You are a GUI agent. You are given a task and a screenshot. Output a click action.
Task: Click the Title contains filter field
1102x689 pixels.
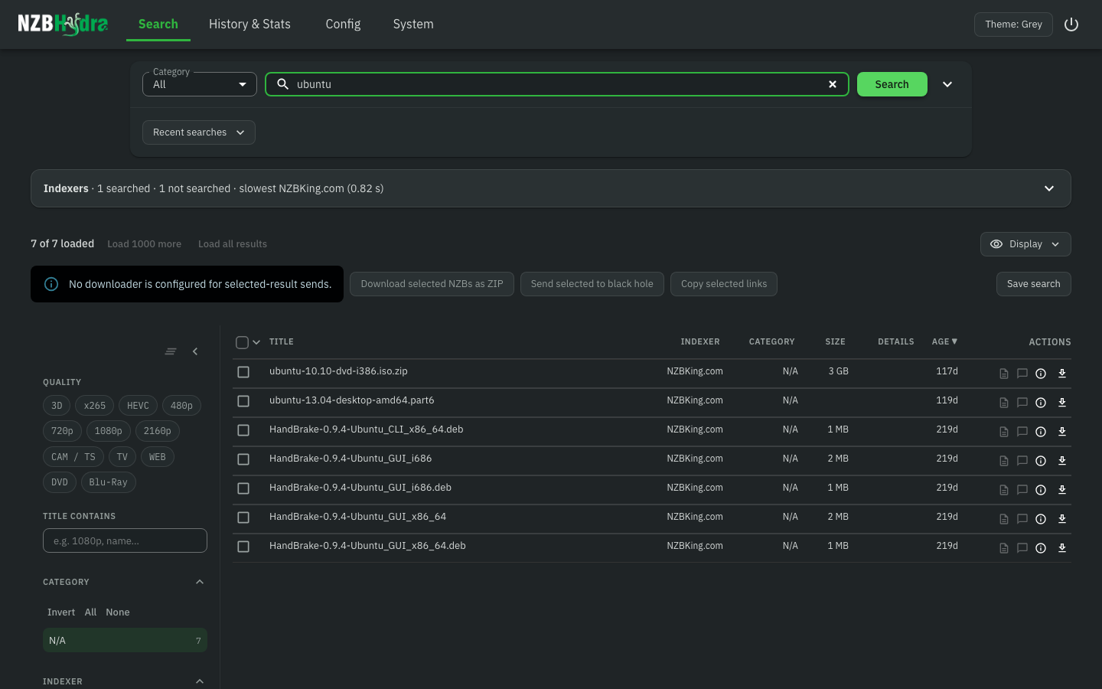click(125, 540)
